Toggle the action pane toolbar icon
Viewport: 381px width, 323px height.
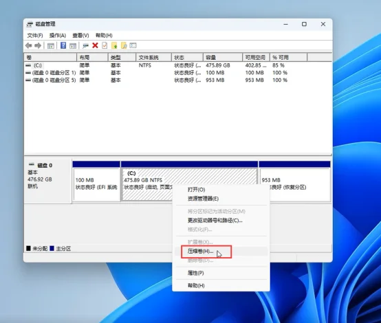[73, 45]
